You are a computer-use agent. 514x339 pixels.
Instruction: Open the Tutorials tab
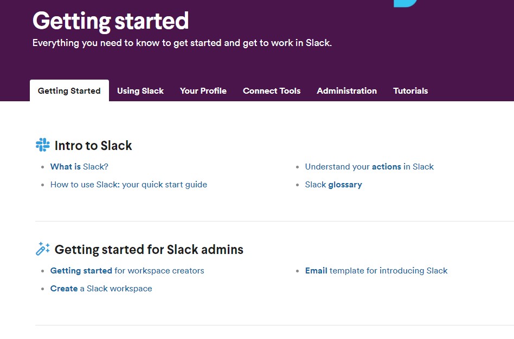point(410,91)
